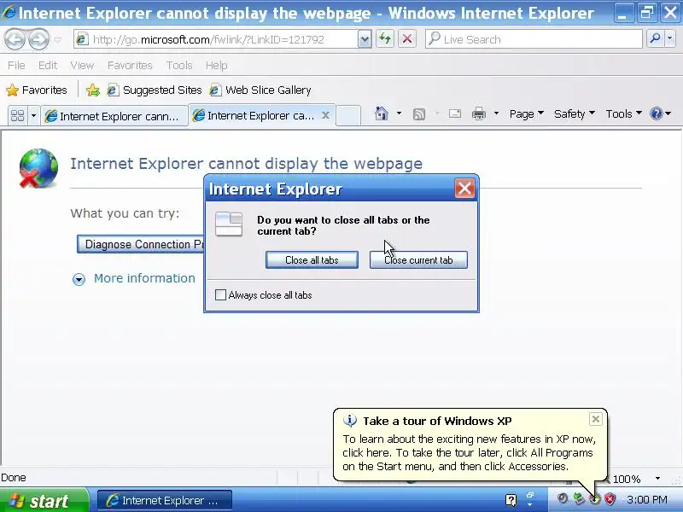Click the address bar URL field
The height and width of the screenshot is (512, 683).
216,39
